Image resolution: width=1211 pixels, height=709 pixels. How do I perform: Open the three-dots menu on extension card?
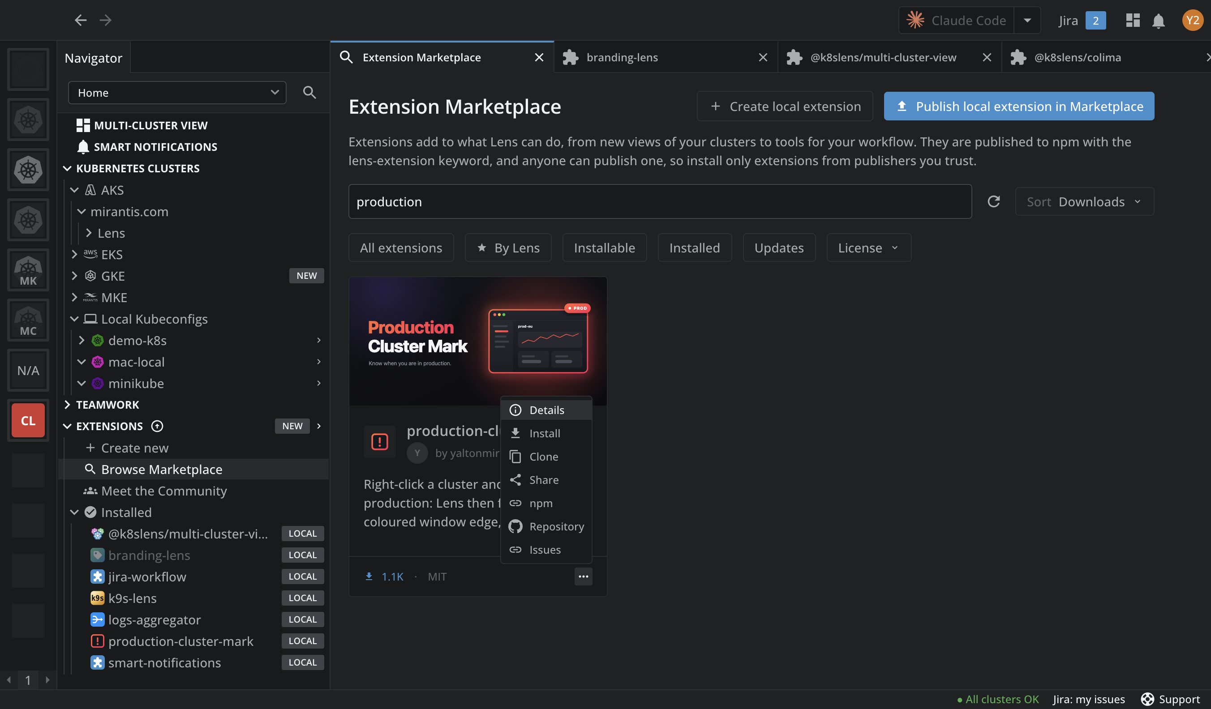[584, 577]
